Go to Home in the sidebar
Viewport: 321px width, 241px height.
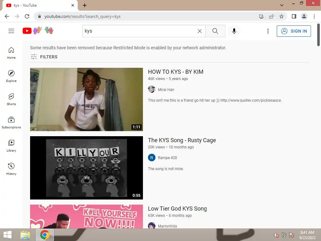pyautogui.click(x=11, y=53)
